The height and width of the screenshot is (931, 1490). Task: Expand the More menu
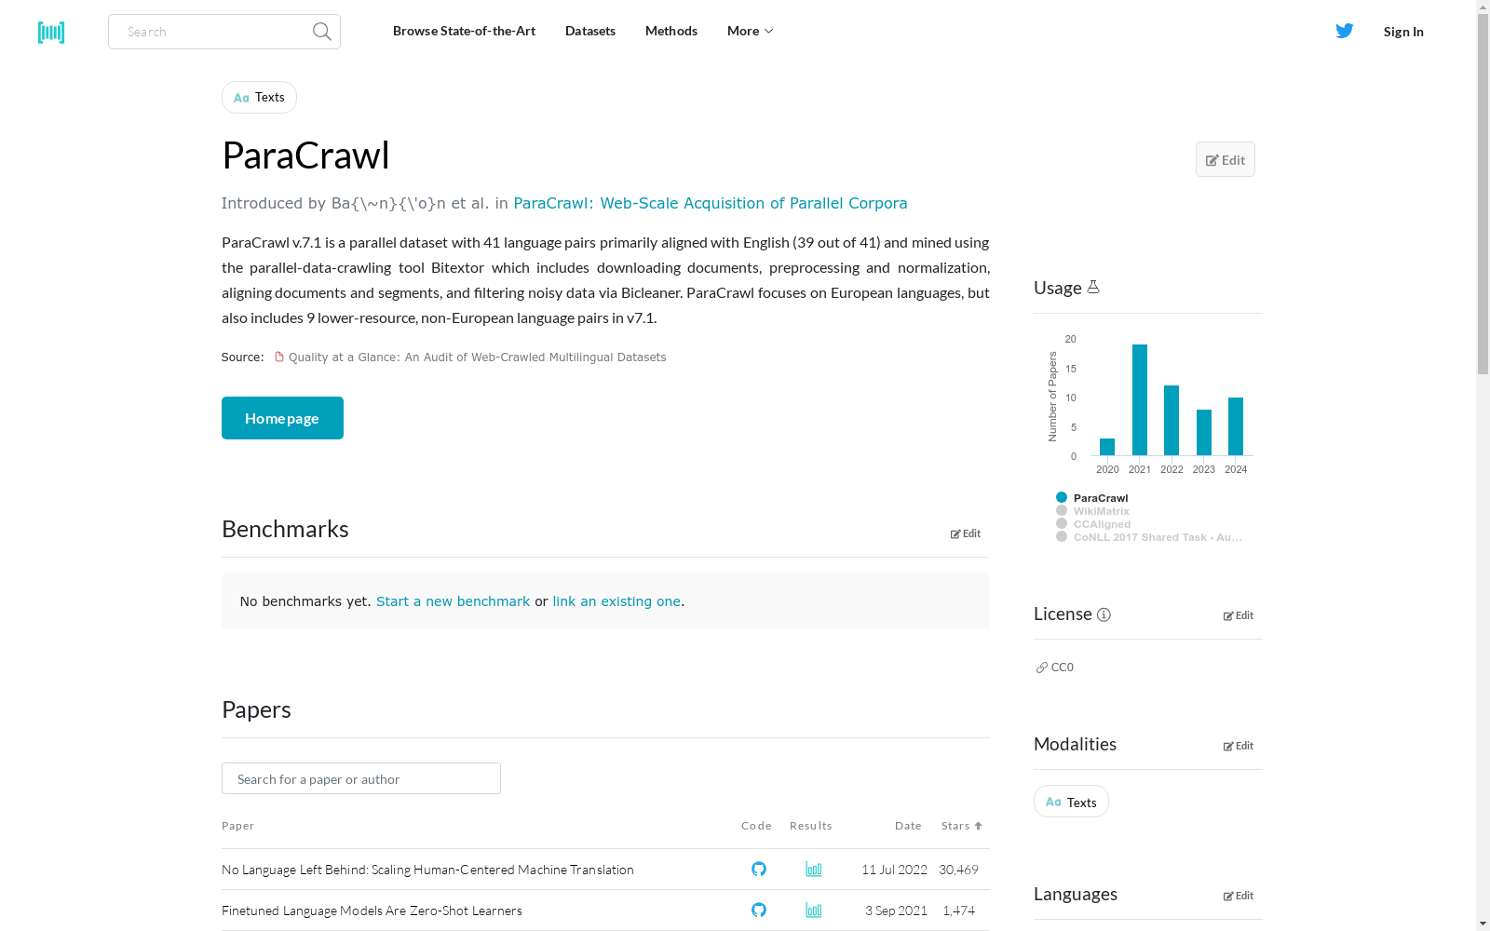coord(749,31)
